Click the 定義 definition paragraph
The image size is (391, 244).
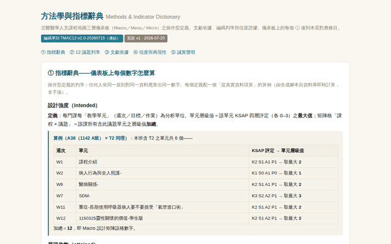tap(195, 120)
